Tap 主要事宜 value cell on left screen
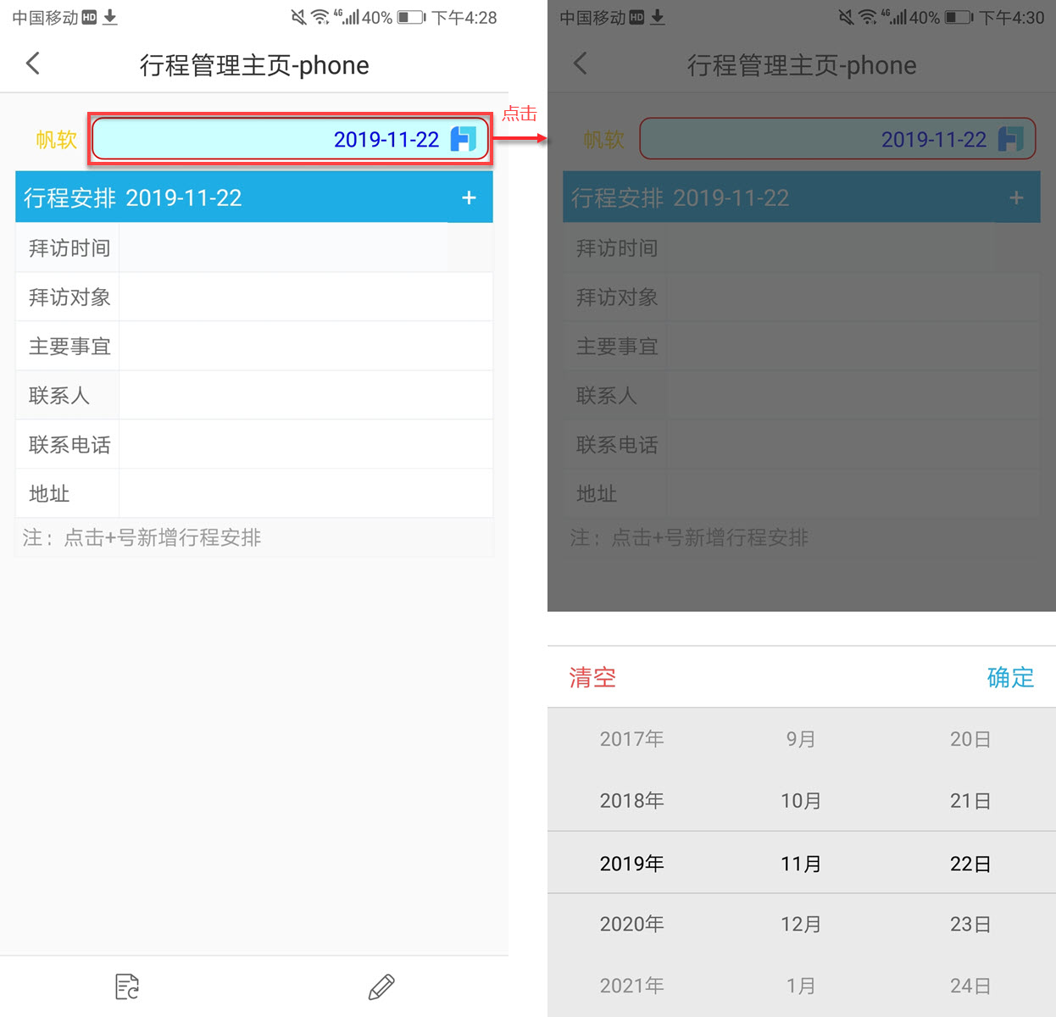The image size is (1056, 1017). 306,347
